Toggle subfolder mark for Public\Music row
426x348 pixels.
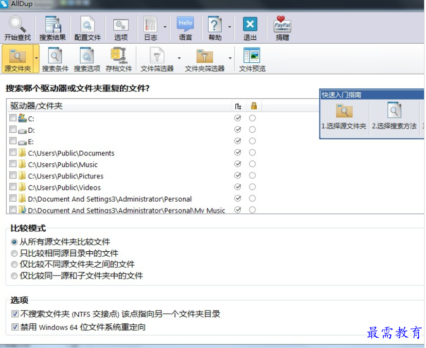click(x=238, y=164)
